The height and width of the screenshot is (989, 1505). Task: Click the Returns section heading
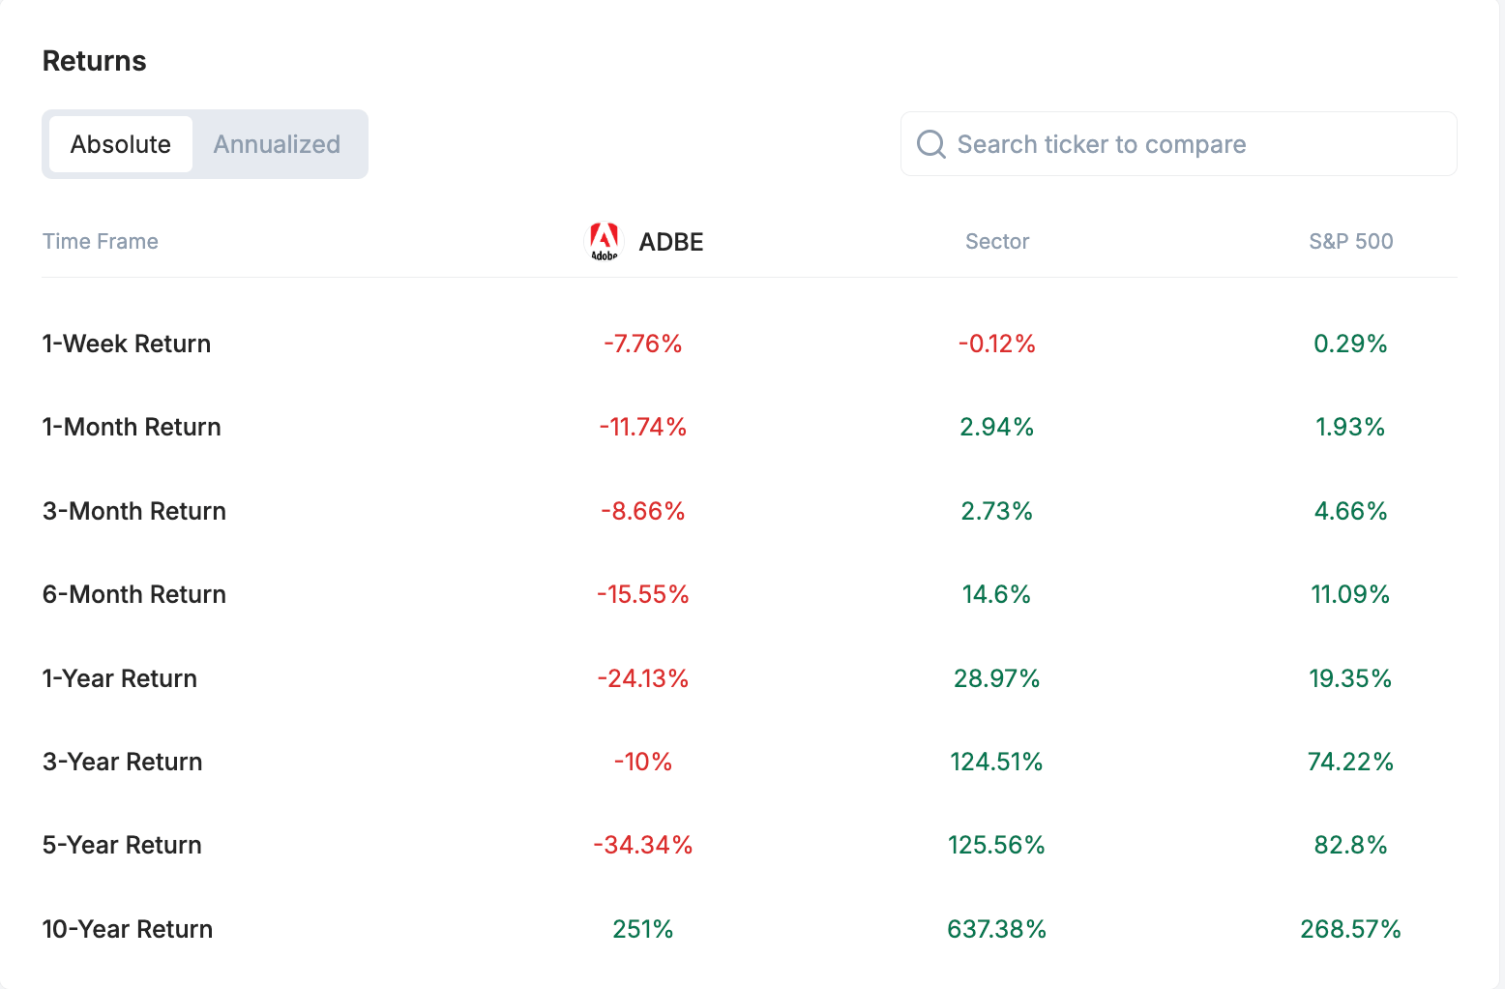(94, 60)
